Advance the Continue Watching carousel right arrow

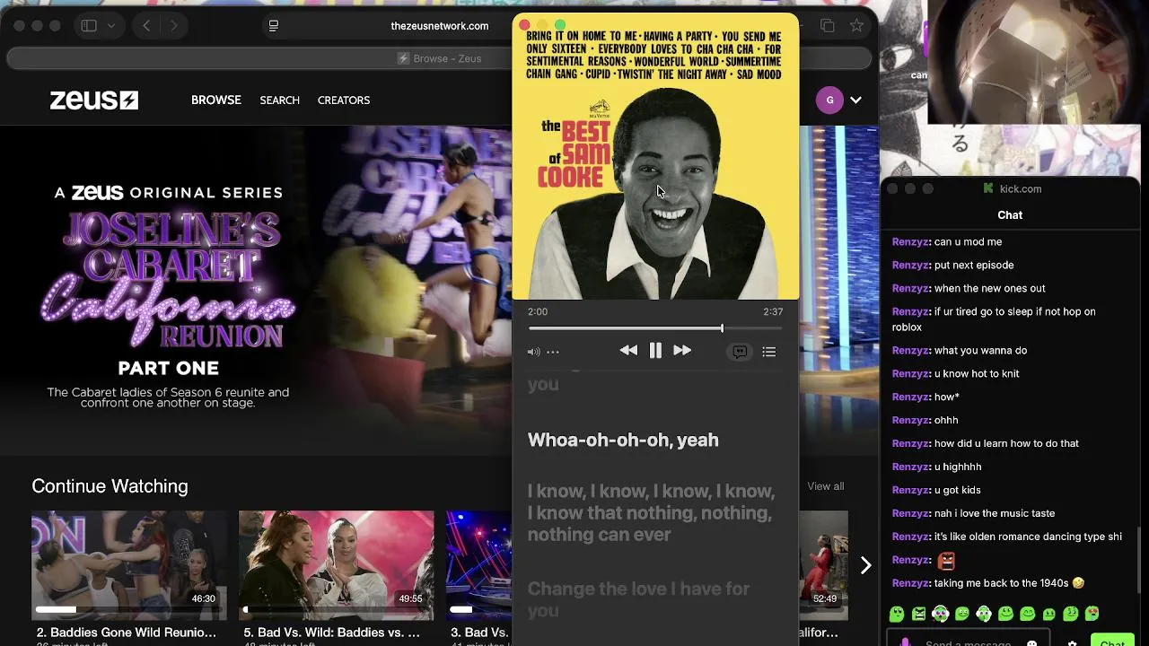pyautogui.click(x=865, y=565)
